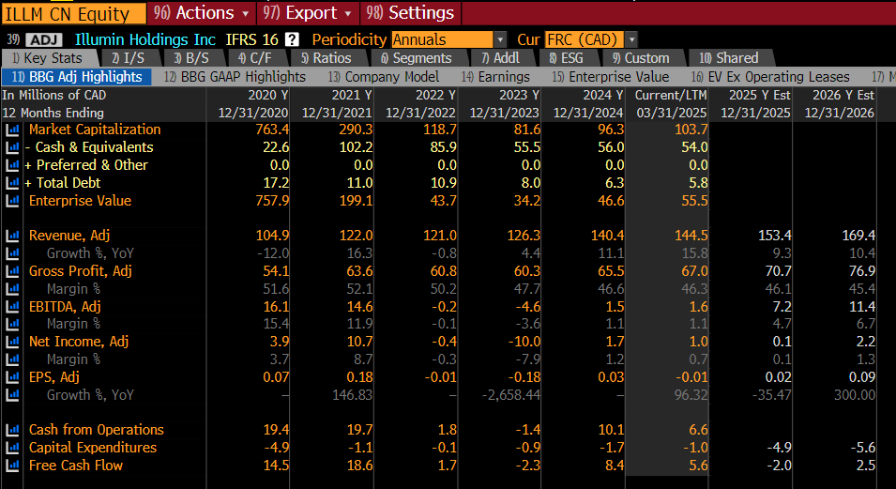Image resolution: width=896 pixels, height=489 pixels.
Task: Click Illumin Holdings Inc company name
Action: [x=145, y=39]
